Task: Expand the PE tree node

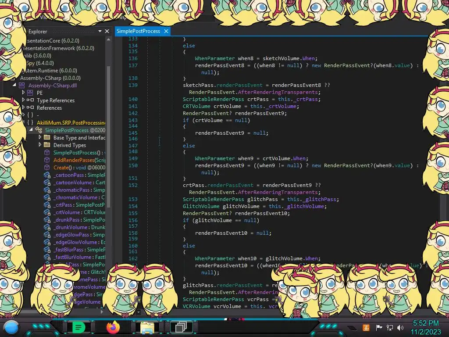Action: click(23, 93)
